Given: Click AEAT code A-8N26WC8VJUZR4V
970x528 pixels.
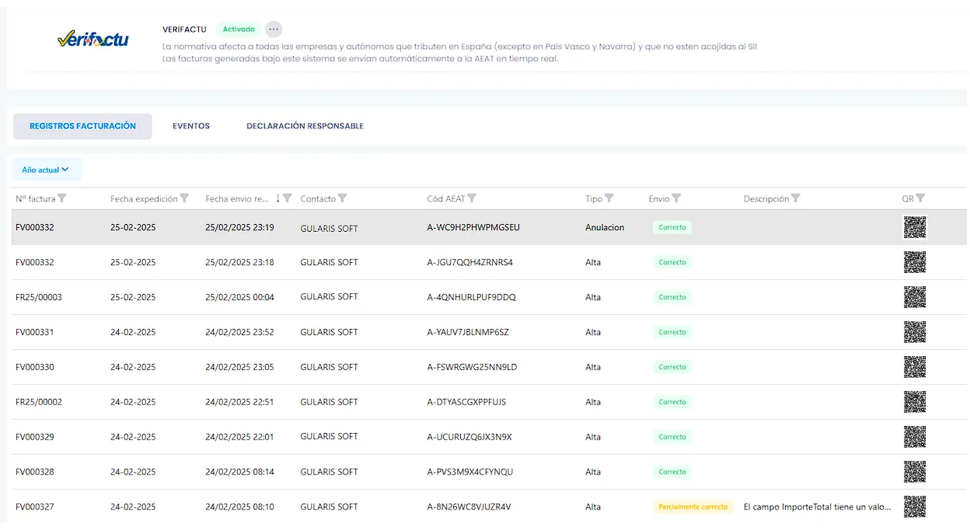Looking at the screenshot, I should [x=469, y=507].
